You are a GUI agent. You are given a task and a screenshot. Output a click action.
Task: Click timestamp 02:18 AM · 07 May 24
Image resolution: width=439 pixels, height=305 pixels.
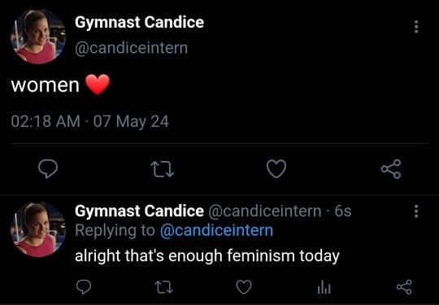pos(90,121)
